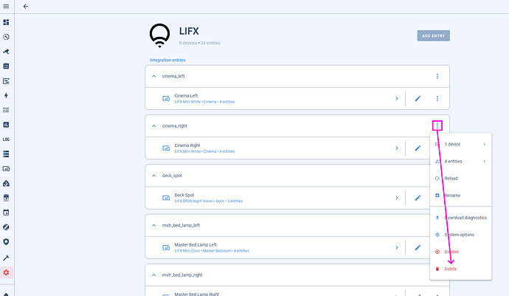Click the 'mstr_bed_lamp_right' entry title

pyautogui.click(x=182, y=275)
